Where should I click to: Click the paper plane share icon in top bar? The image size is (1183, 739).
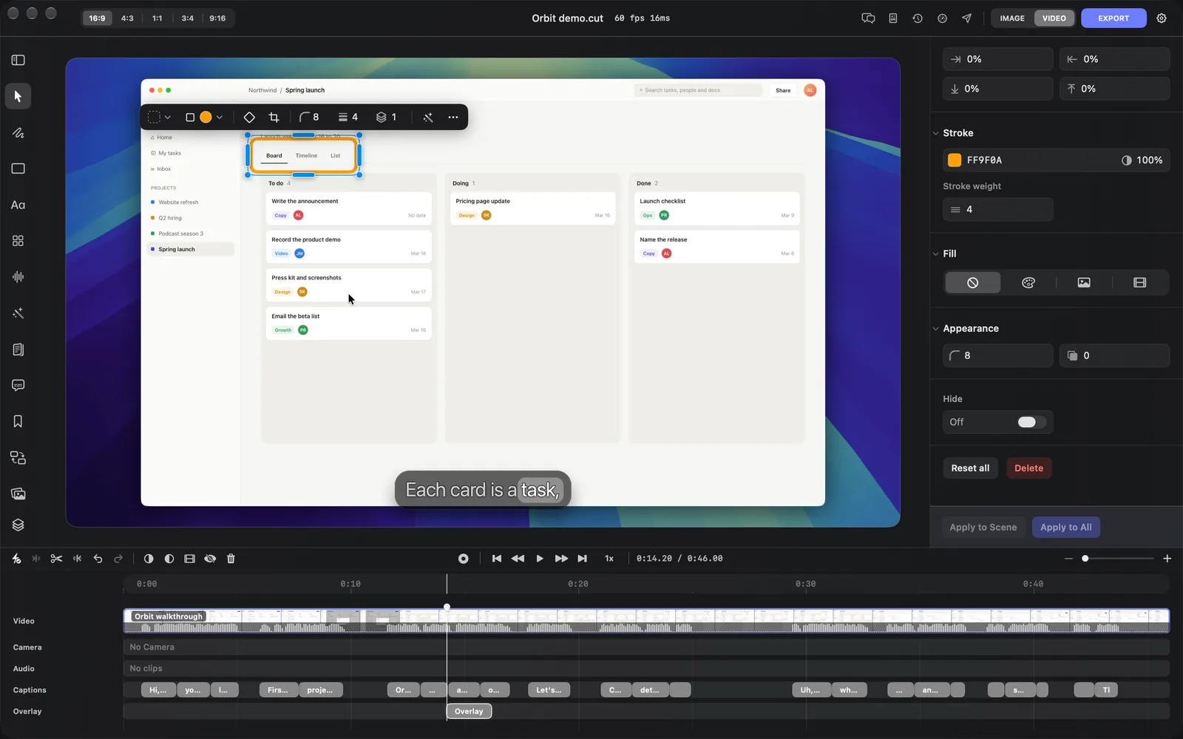pyautogui.click(x=966, y=18)
